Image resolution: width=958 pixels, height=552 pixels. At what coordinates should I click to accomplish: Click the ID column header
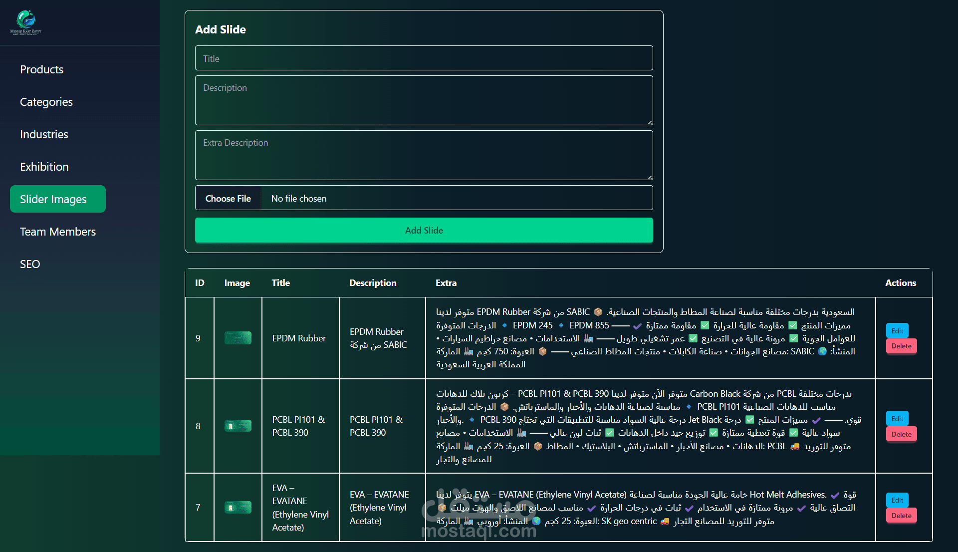point(200,283)
